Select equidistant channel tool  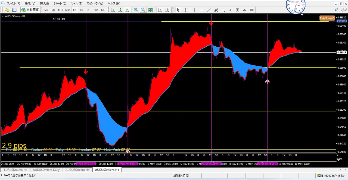pyautogui.click(x=216, y=10)
